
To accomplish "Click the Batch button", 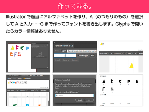I will click(x=42, y=76).
